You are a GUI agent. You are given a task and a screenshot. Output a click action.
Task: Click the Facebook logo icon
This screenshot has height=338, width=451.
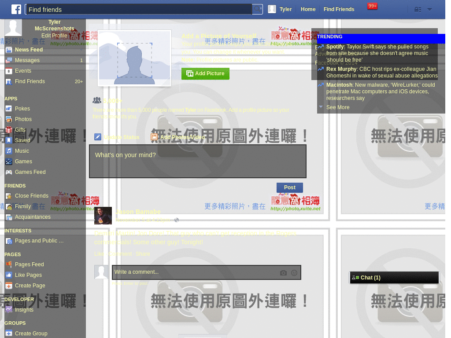pos(16,9)
